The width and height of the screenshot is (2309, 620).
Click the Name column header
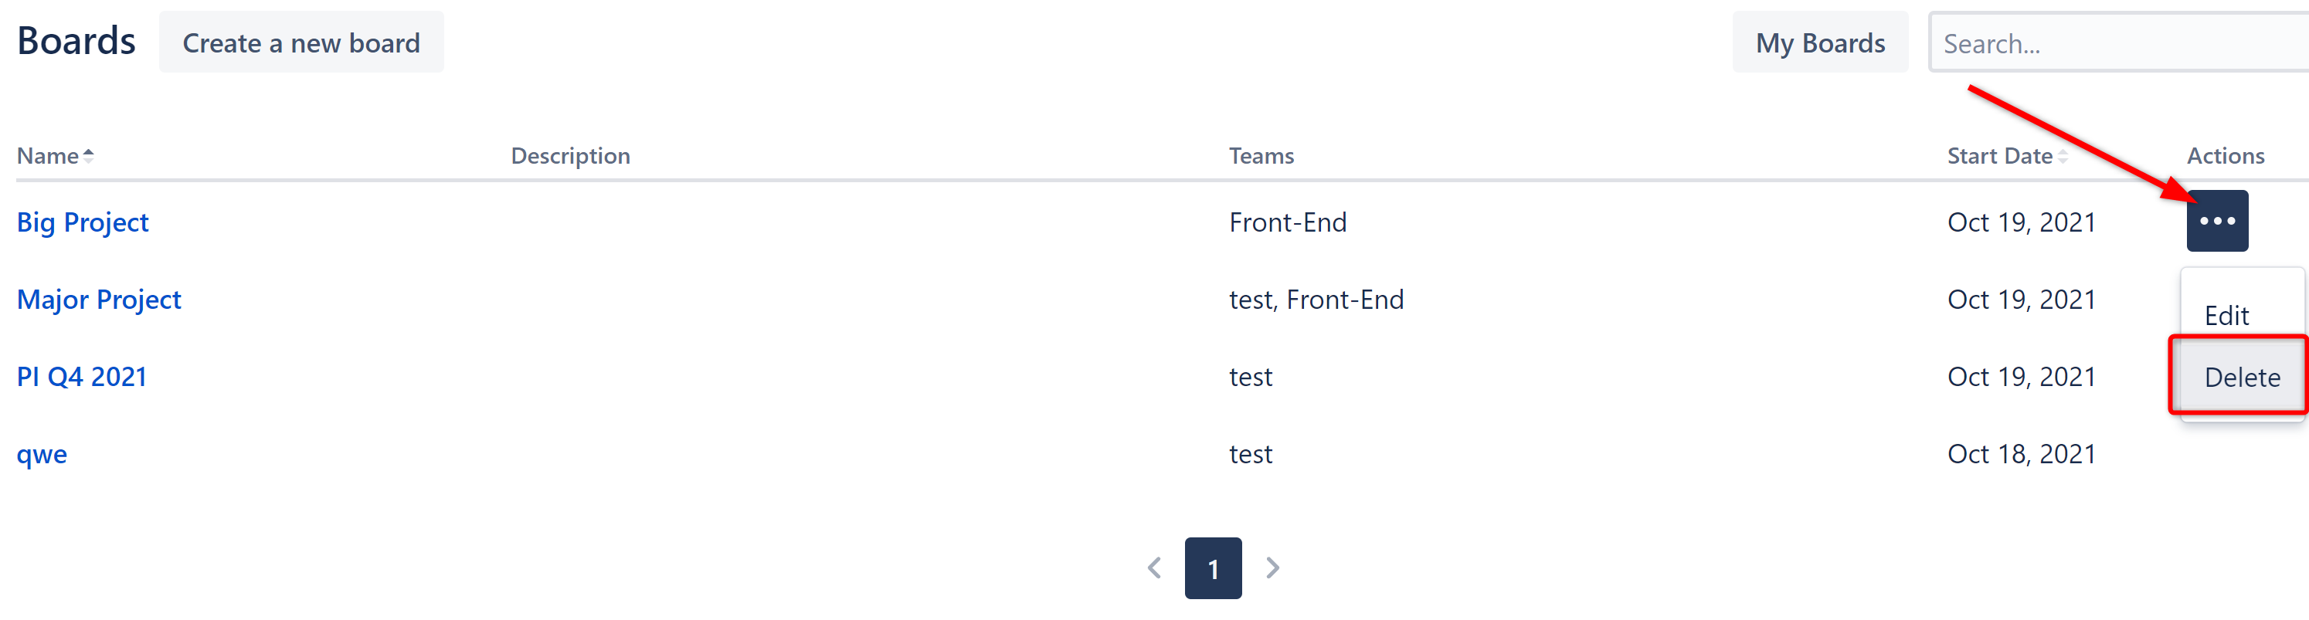click(x=49, y=156)
